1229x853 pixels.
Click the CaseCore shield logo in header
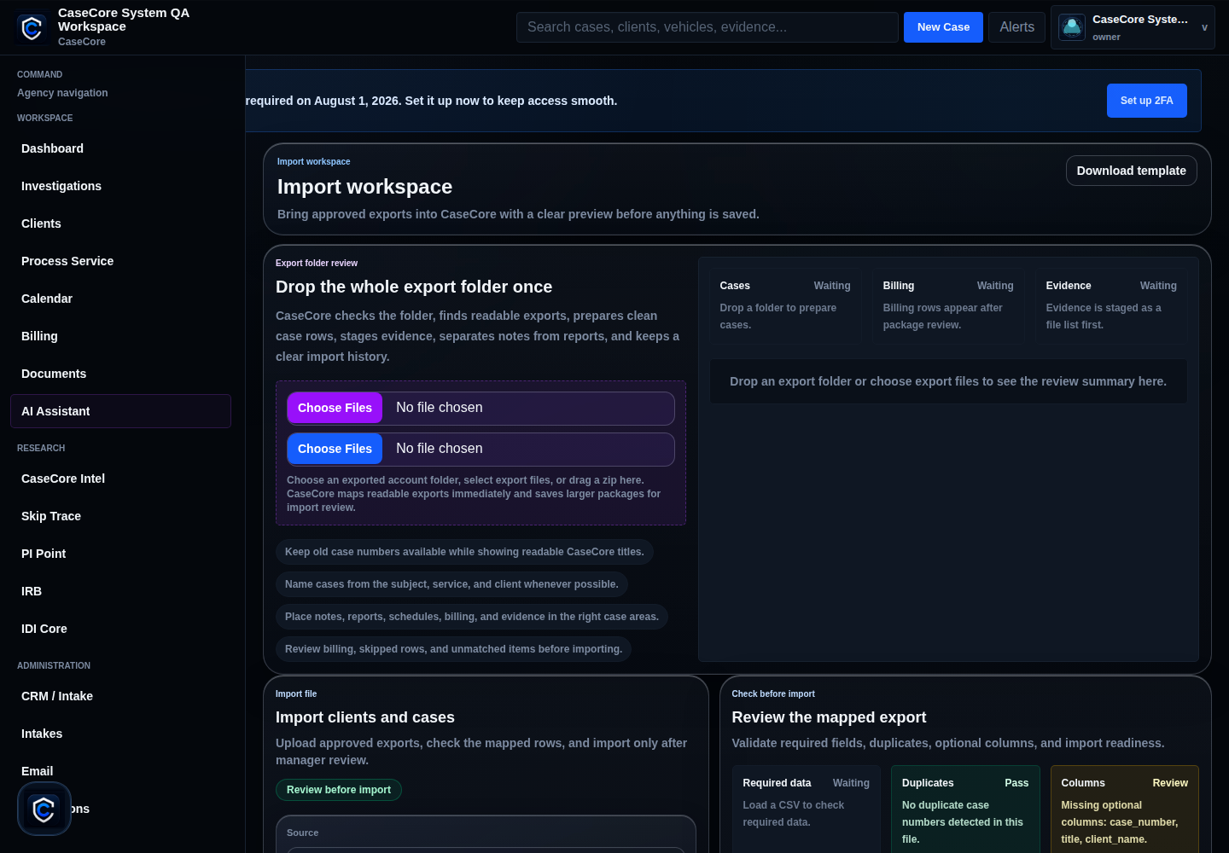coord(32,28)
